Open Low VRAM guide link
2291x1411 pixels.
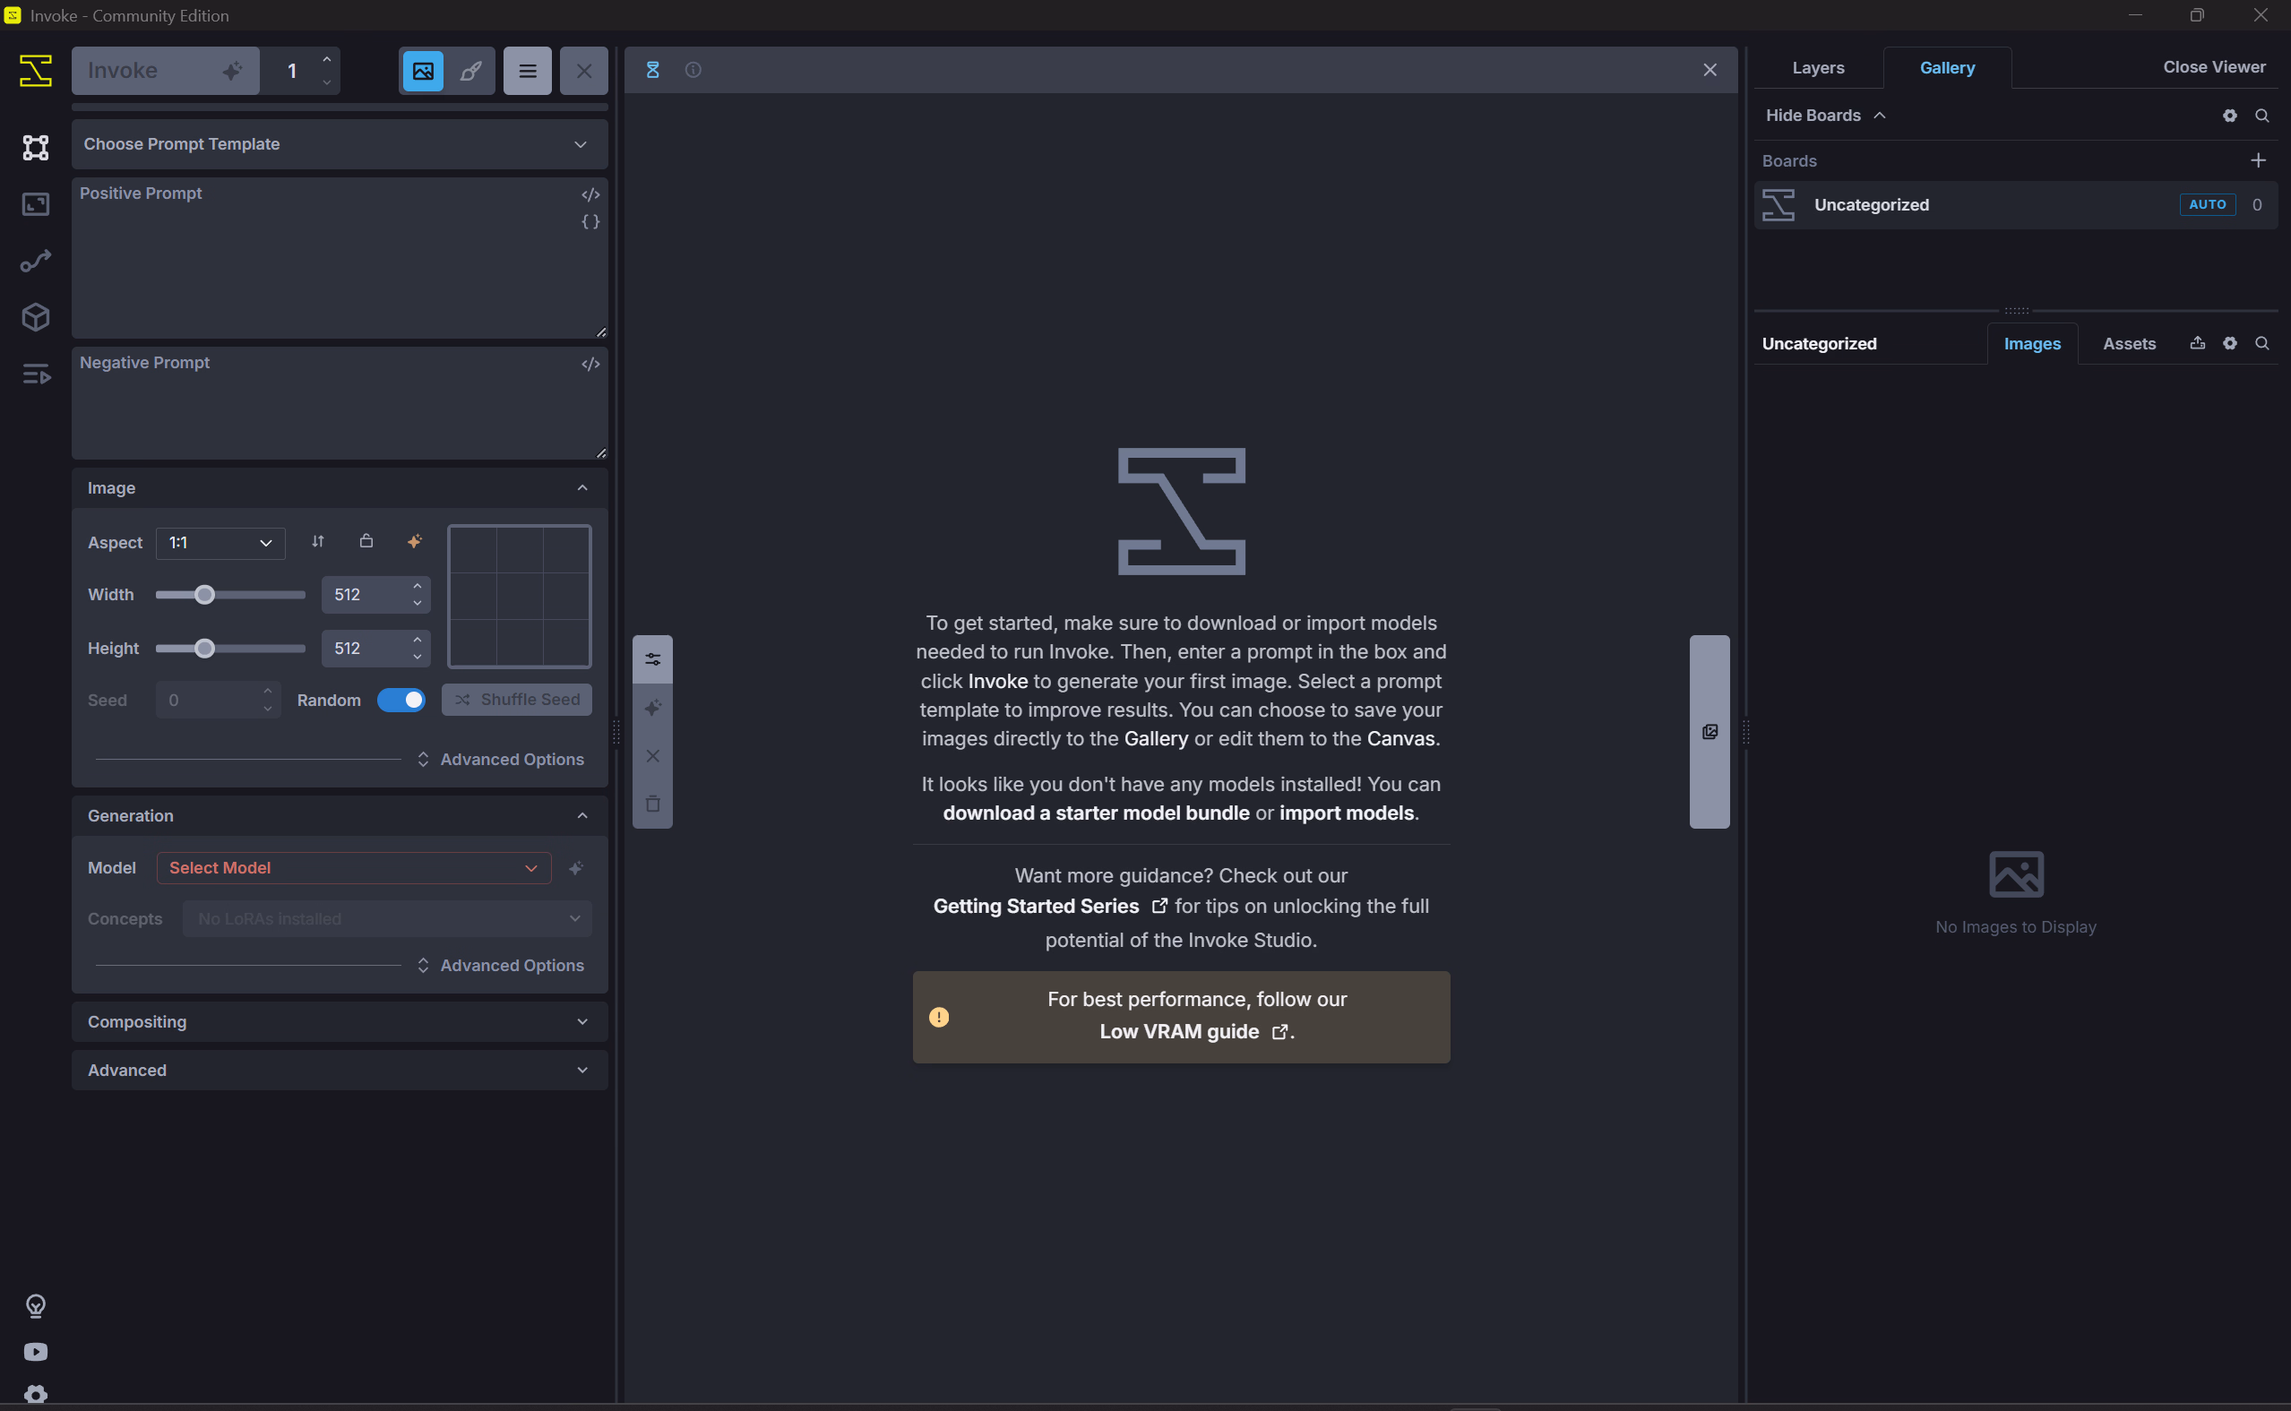1193,1031
